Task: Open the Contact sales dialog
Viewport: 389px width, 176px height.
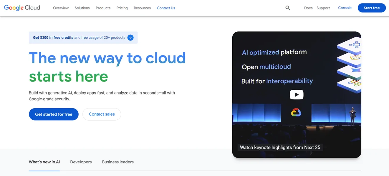Action: coord(102,114)
